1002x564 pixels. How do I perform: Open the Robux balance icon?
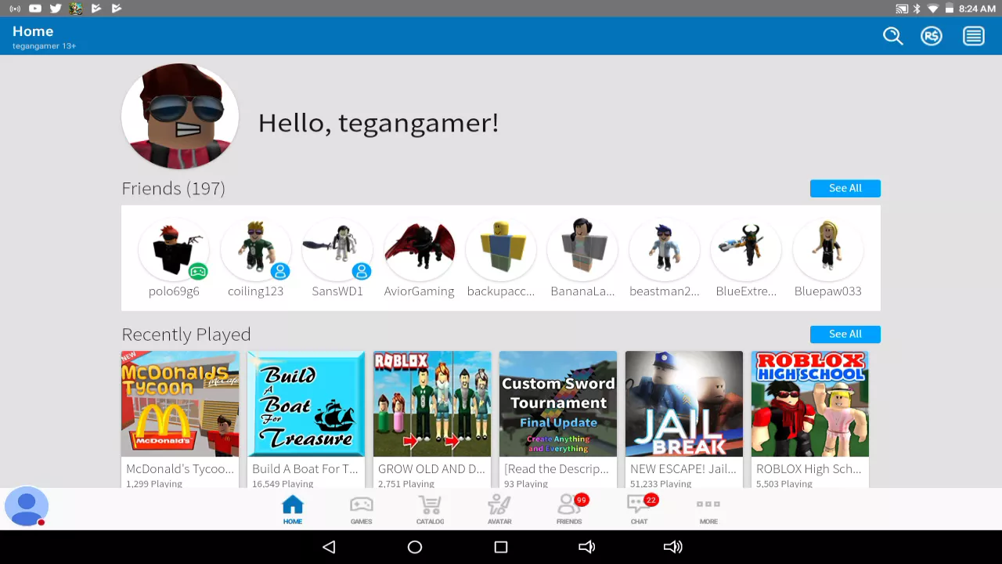click(x=932, y=36)
